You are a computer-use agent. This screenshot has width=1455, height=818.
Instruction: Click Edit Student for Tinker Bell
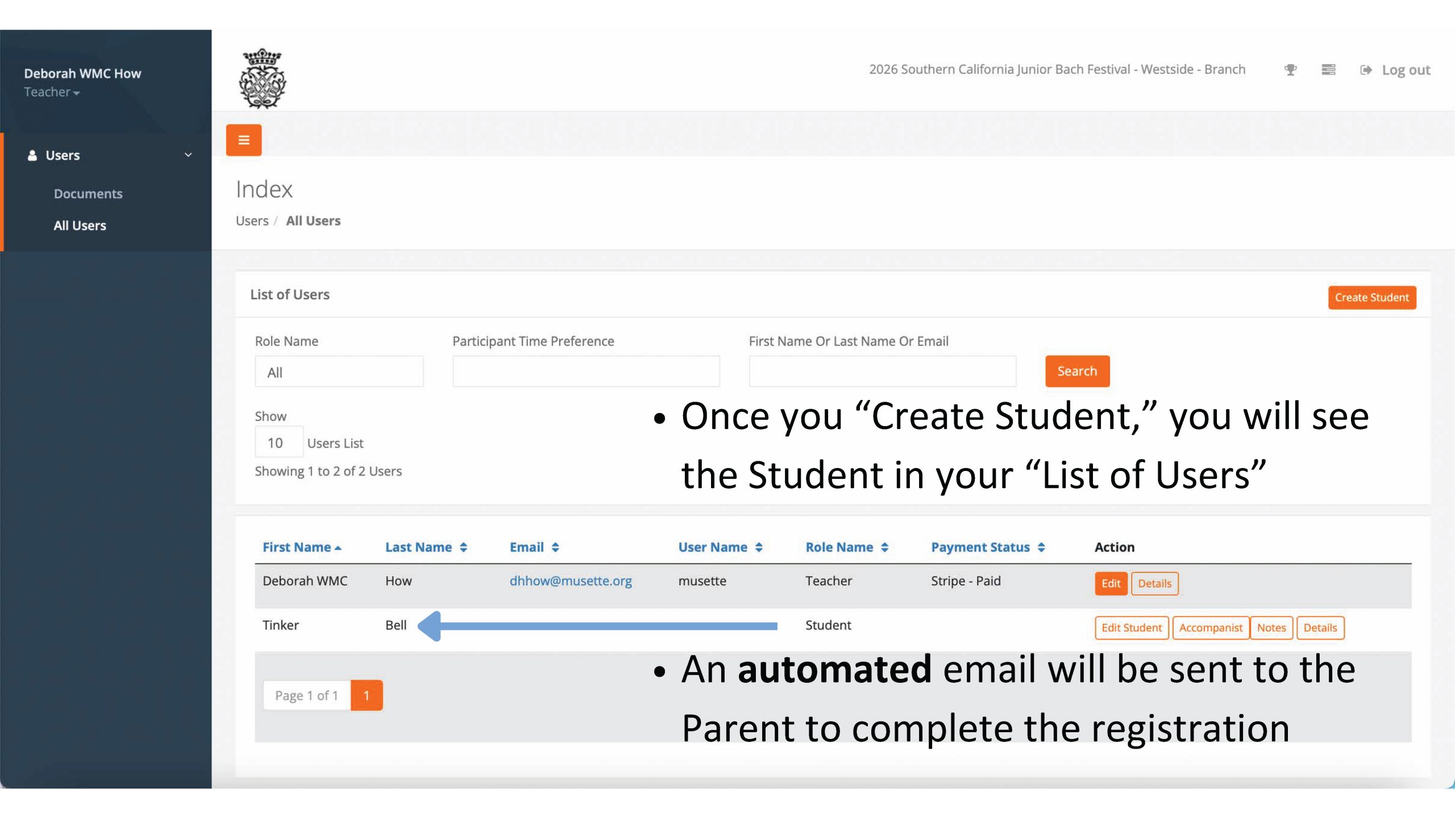tap(1131, 628)
